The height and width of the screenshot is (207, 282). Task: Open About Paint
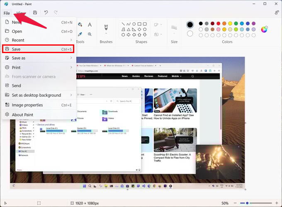click(x=39, y=115)
